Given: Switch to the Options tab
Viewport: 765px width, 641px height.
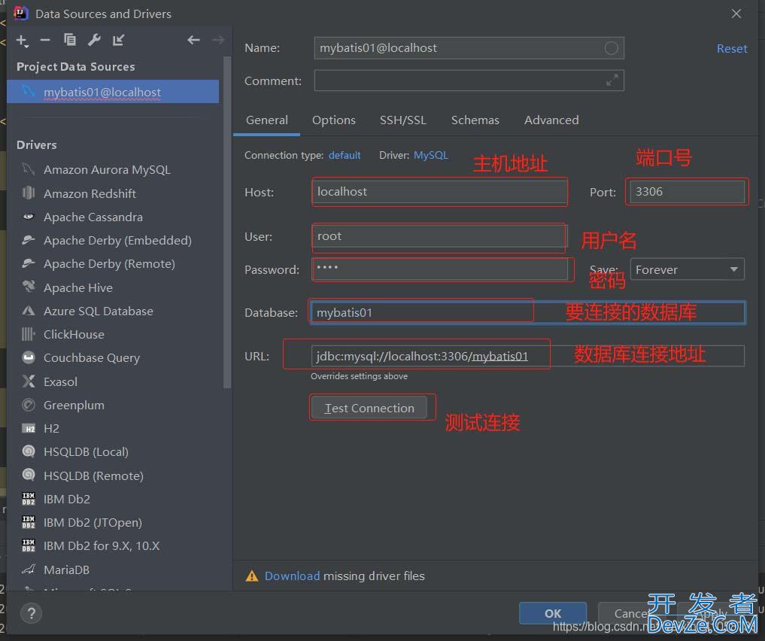Looking at the screenshot, I should pyautogui.click(x=334, y=120).
